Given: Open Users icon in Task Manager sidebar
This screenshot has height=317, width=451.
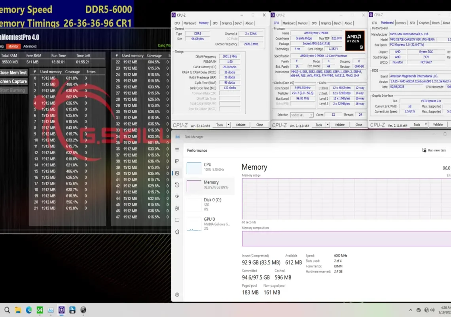Looking at the screenshot, I should 177,208.
